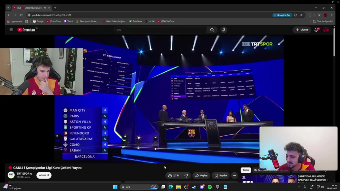Image resolution: width=340 pixels, height=191 pixels.
Task: Open the taskbar clock and date
Action: (x=332, y=187)
